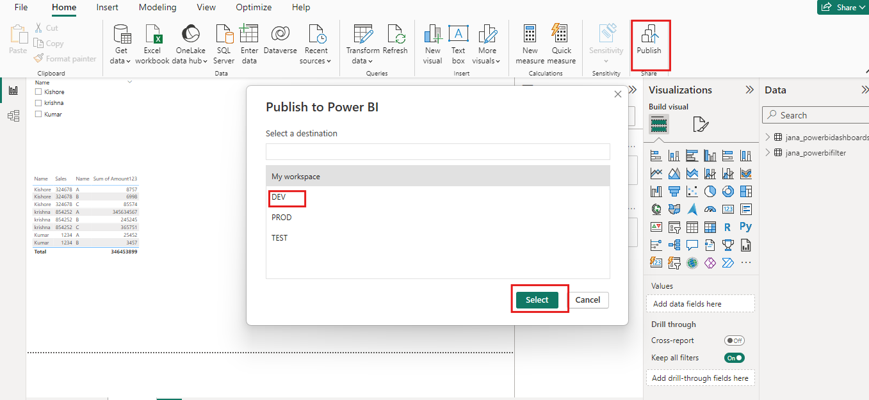Choose the key influencers trophy-row goals icon

(727, 245)
